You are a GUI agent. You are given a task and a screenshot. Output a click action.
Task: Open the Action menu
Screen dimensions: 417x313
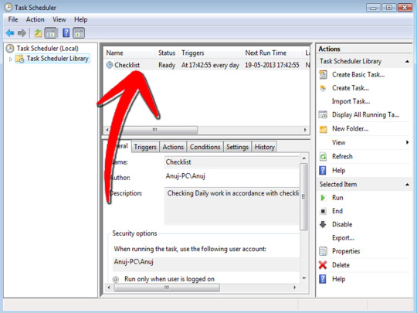click(x=35, y=19)
